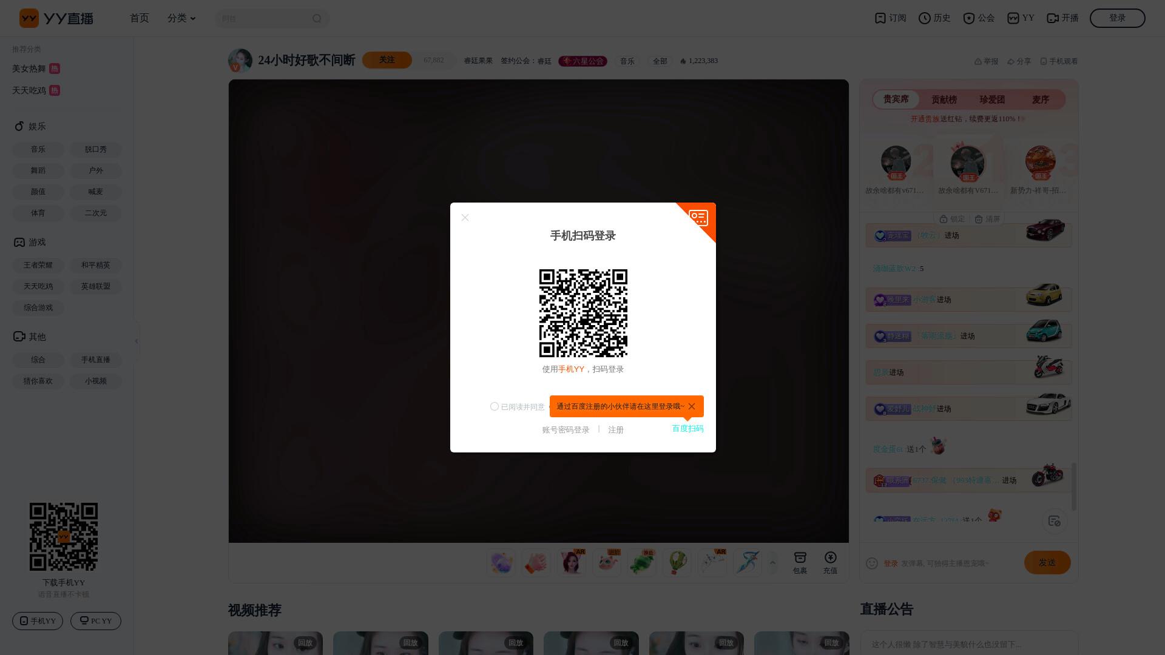Go to 首页 home page
Image resolution: width=1165 pixels, height=655 pixels.
pyautogui.click(x=140, y=18)
